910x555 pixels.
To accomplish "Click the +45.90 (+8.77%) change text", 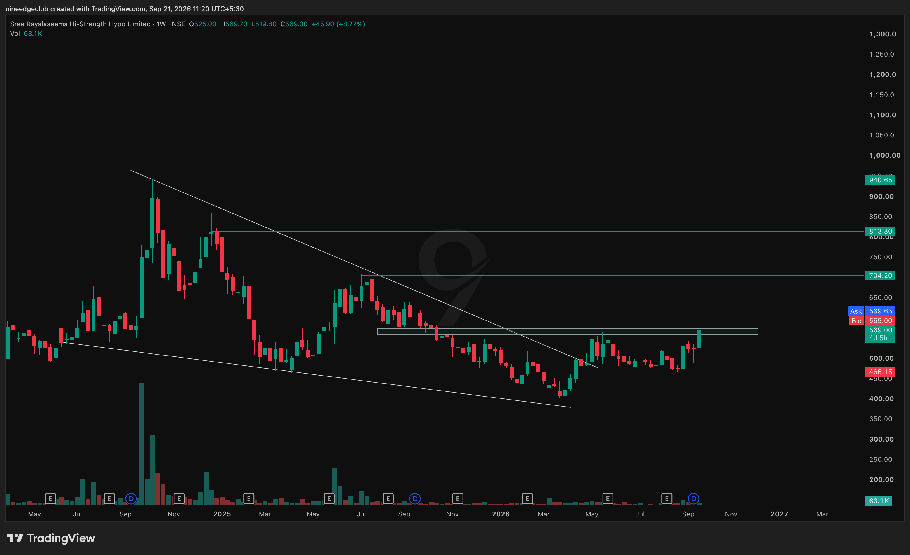I will (338, 24).
